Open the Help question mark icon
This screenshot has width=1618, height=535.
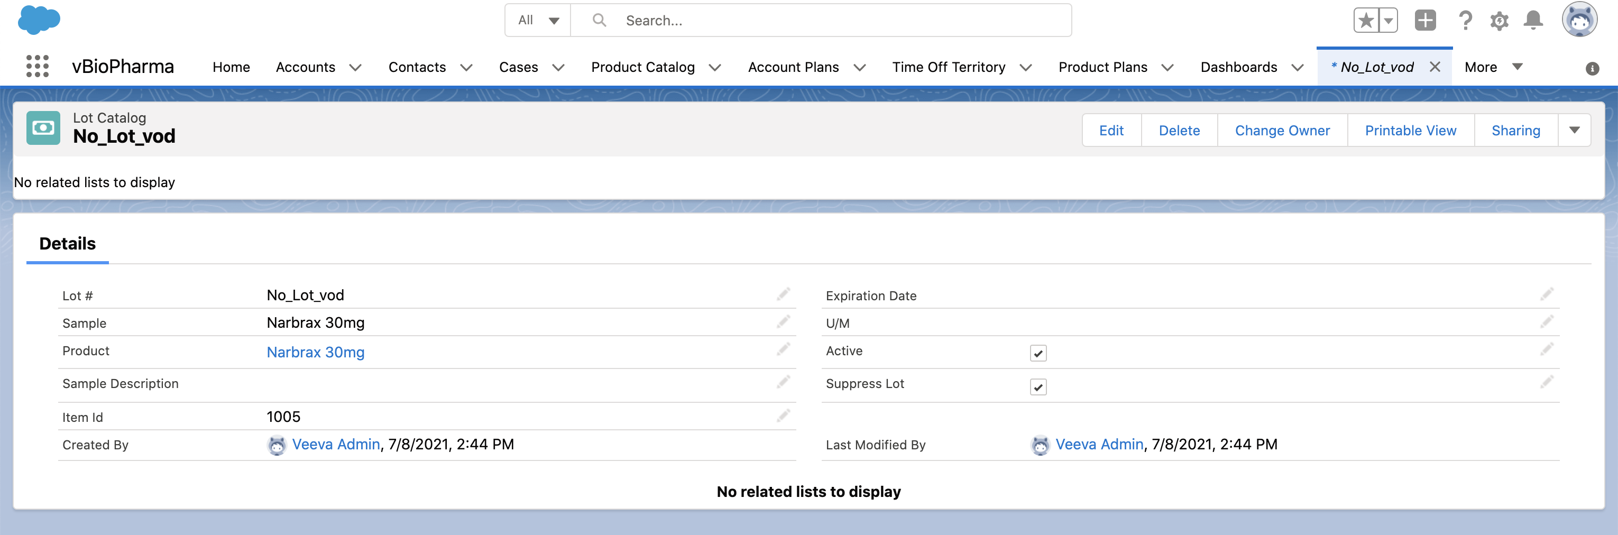click(1465, 21)
